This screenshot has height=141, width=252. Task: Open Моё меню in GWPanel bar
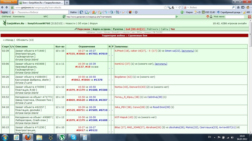(x=219, y=17)
